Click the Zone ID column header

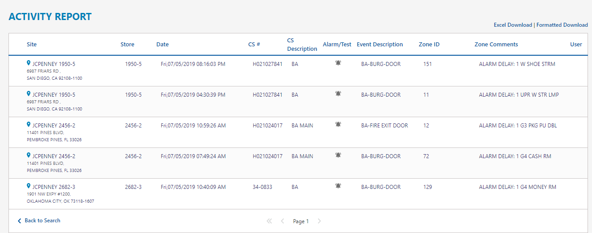coord(429,45)
